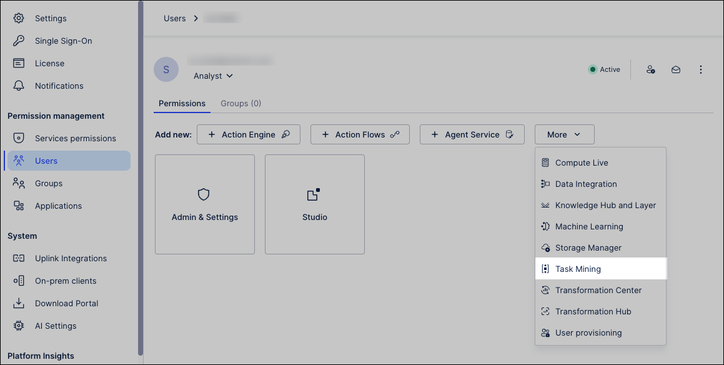Click the Studio permission card icon

click(314, 194)
